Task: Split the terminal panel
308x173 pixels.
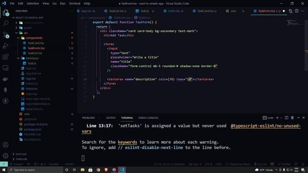Action: point(287,118)
